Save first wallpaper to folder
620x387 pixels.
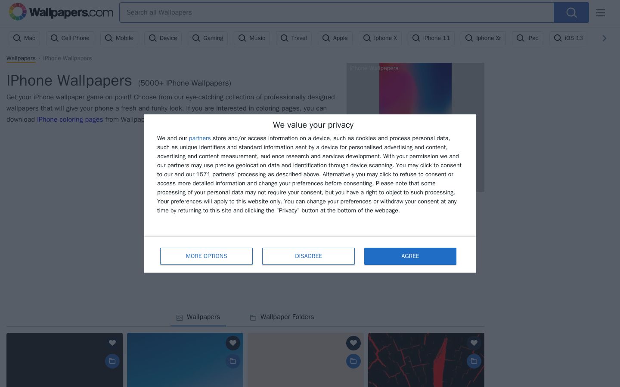[112, 361]
